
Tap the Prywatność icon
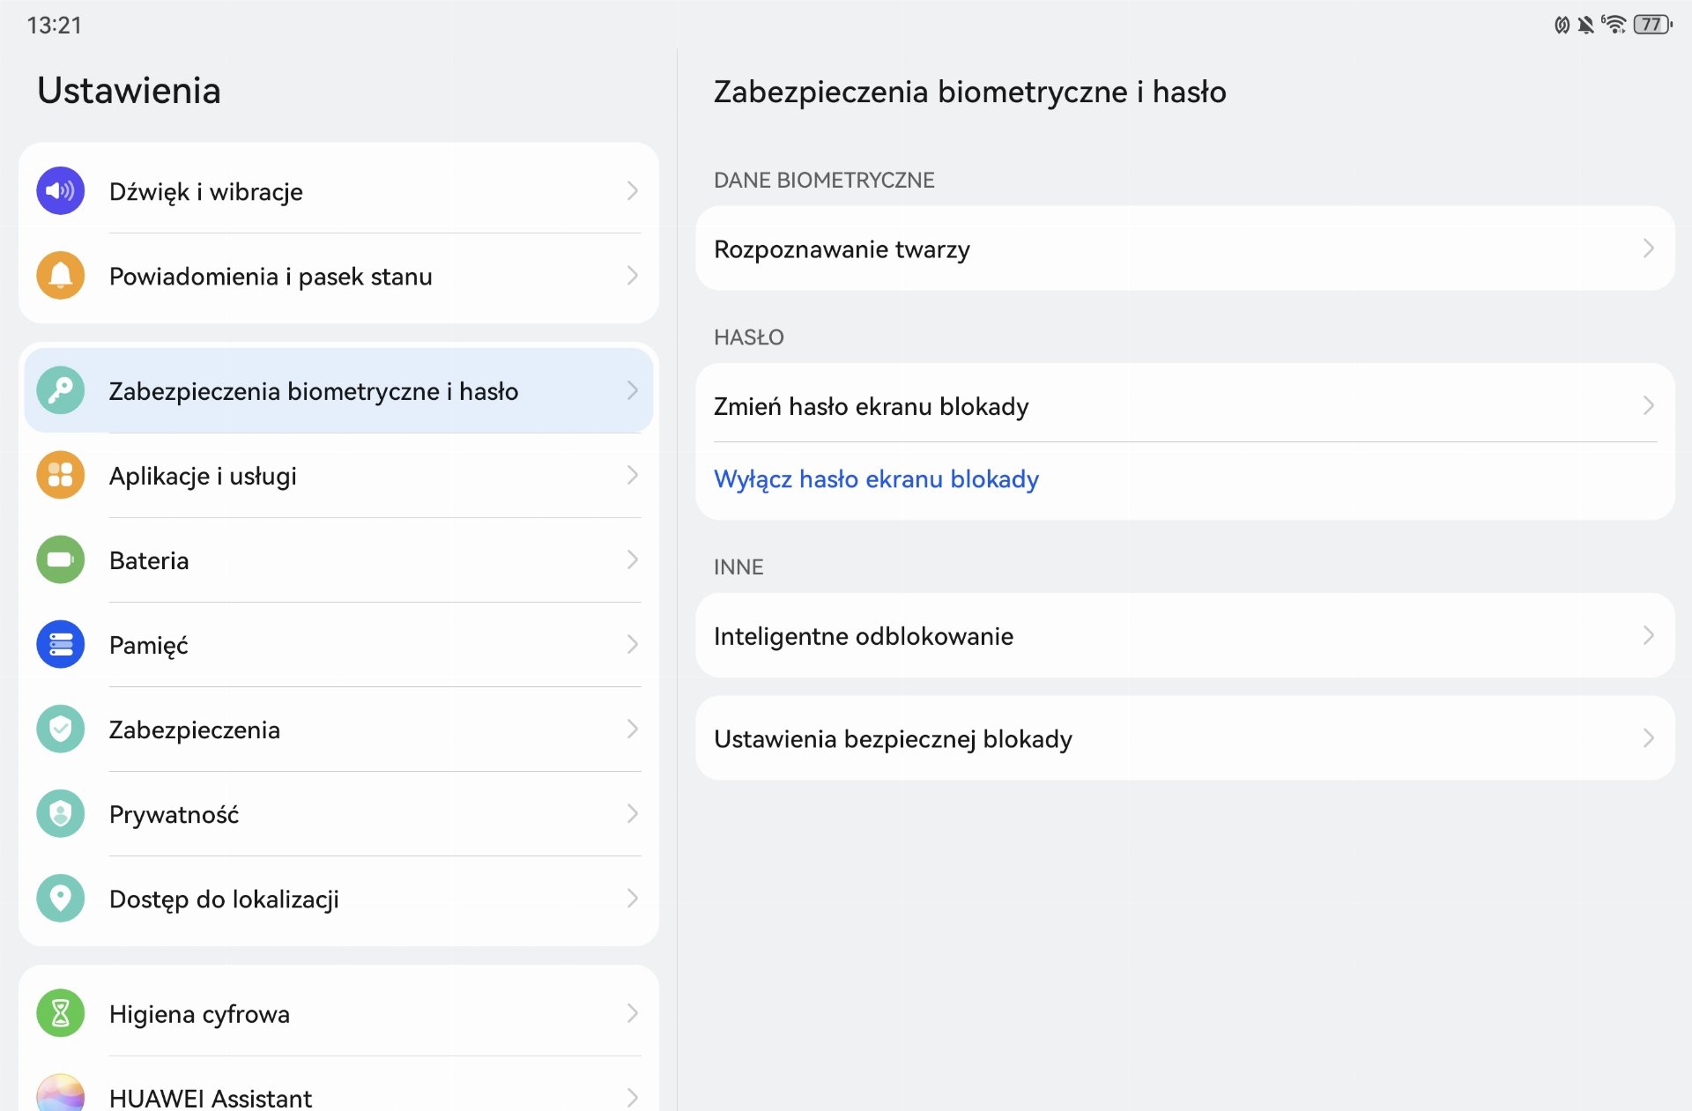tap(60, 813)
